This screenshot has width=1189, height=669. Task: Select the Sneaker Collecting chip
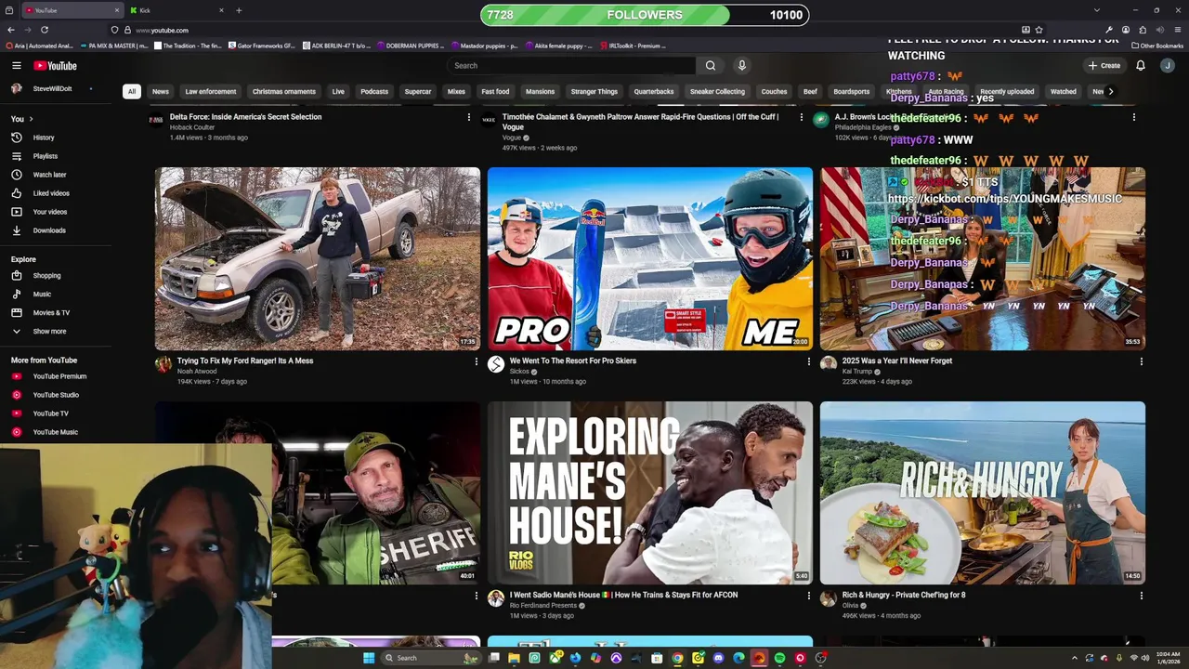pyautogui.click(x=717, y=91)
